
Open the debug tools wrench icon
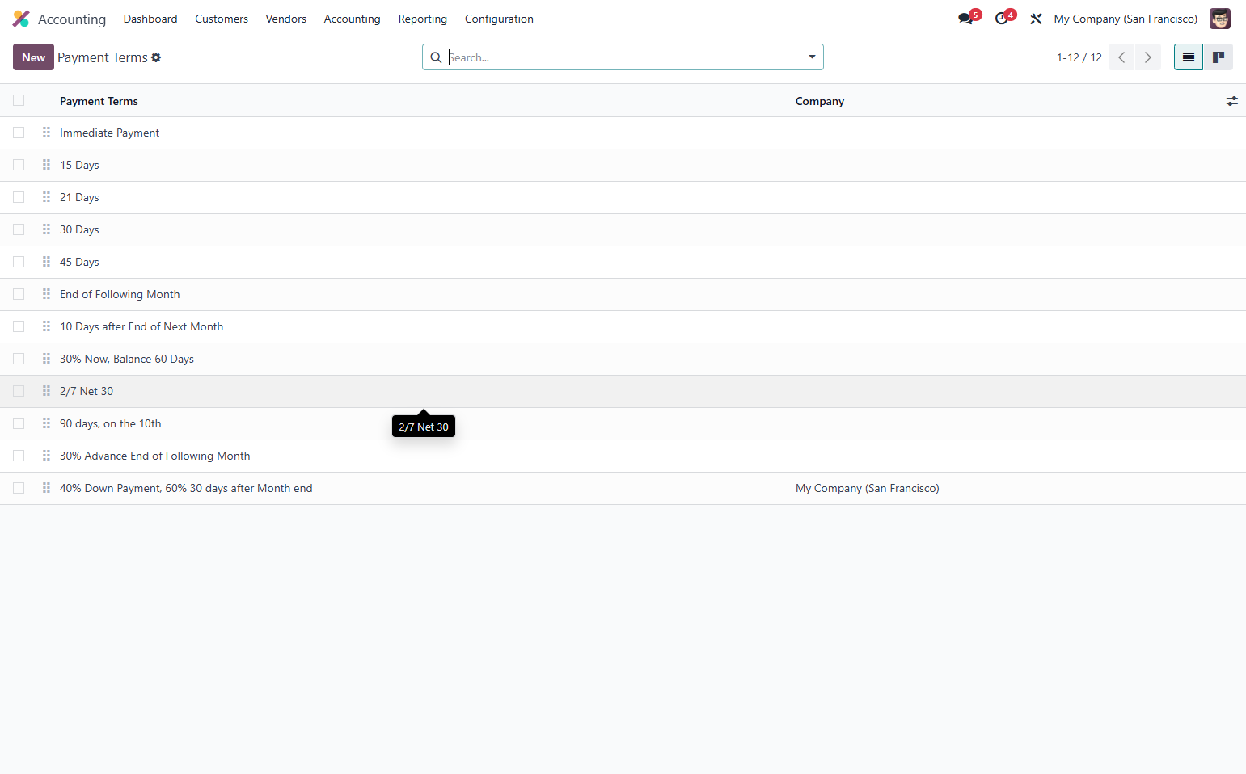[1036, 19]
